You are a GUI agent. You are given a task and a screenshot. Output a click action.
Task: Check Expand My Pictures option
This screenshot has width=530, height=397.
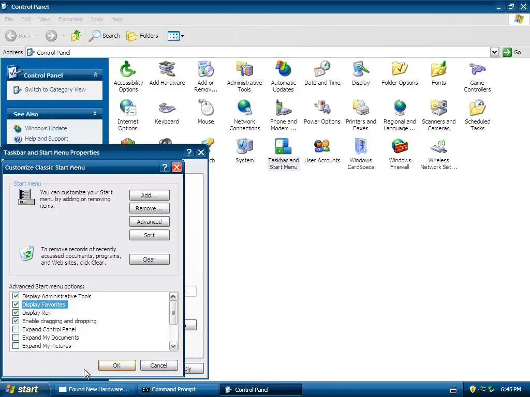16,346
